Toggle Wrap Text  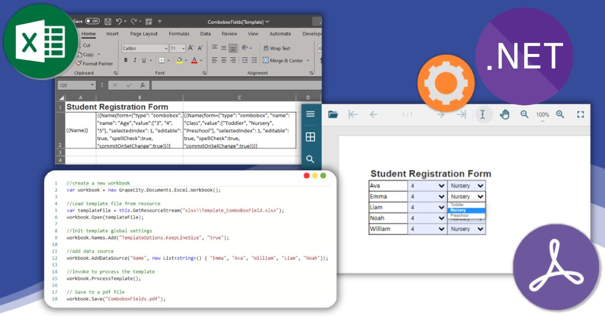pos(276,48)
